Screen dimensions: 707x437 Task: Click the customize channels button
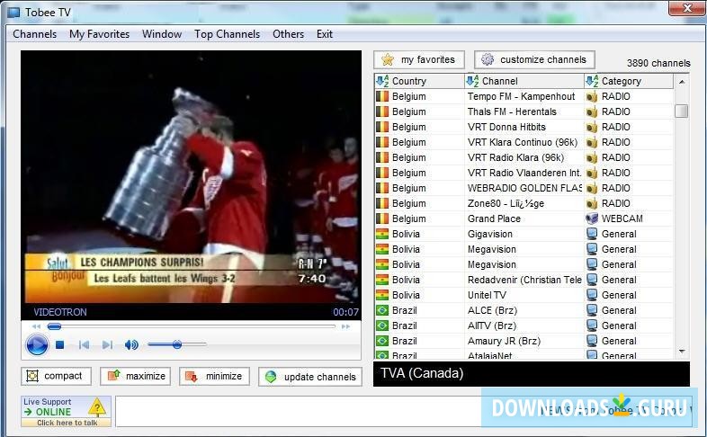[x=534, y=59]
